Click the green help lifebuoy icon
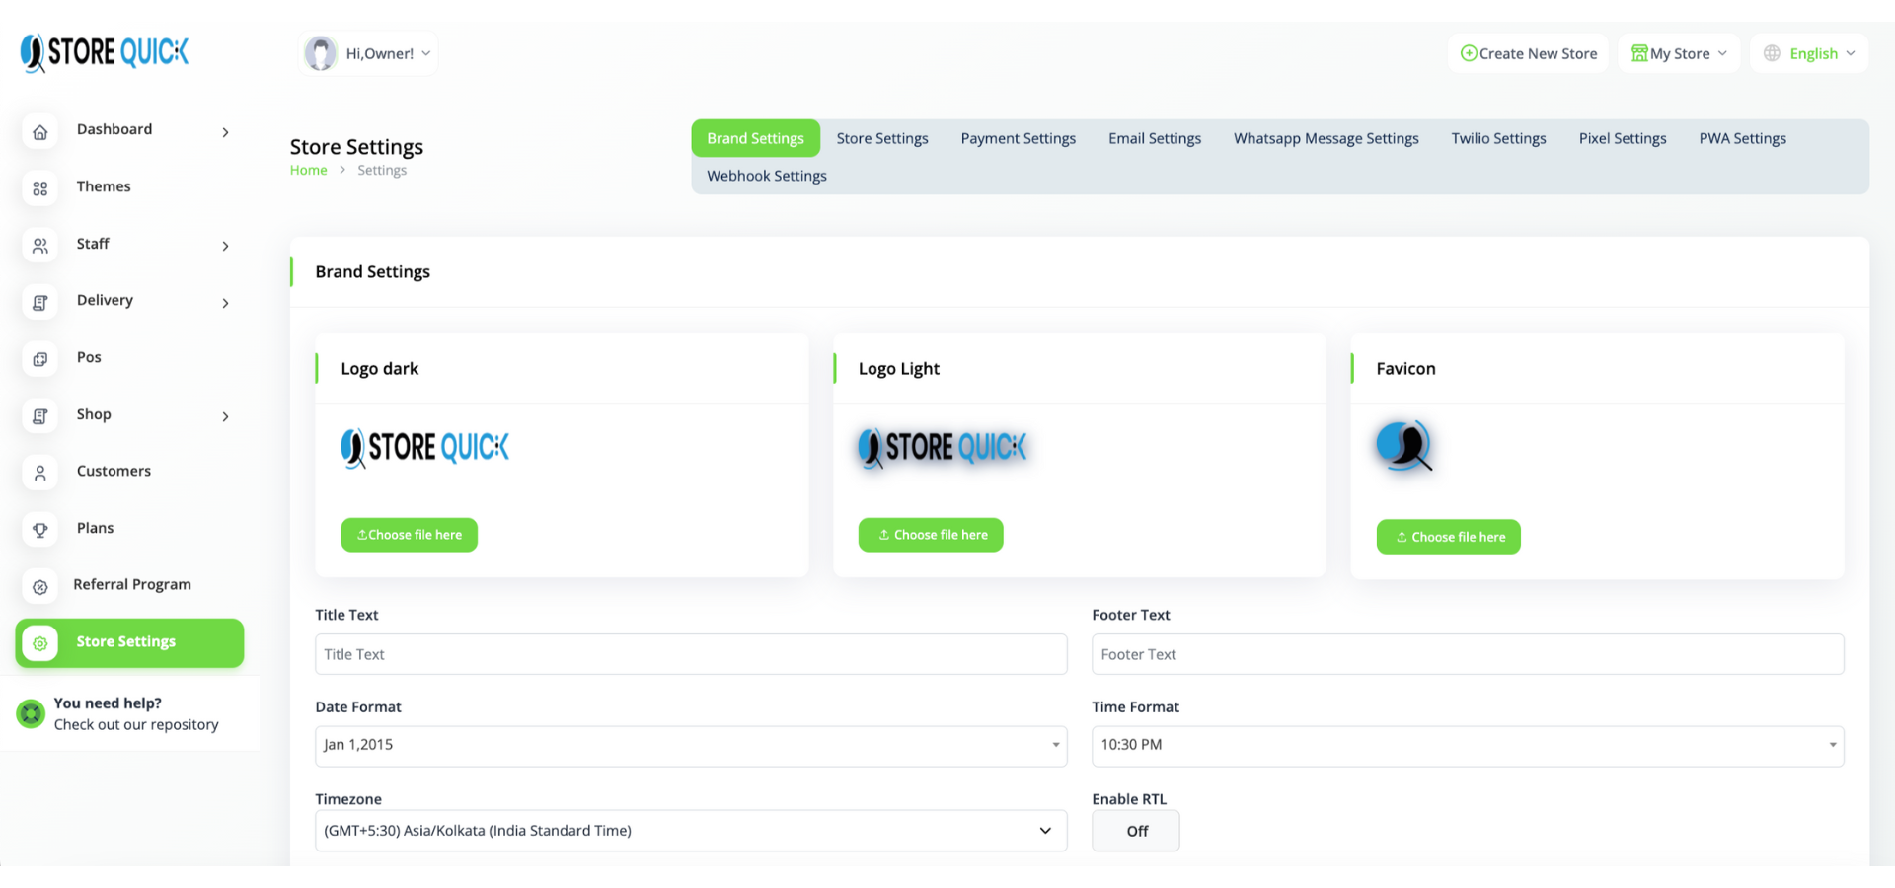The height and width of the screenshot is (888, 1895). [x=32, y=713]
